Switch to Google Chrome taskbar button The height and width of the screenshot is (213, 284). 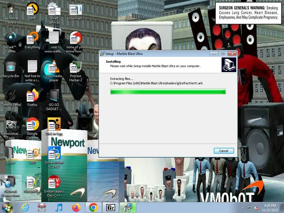pos(93,207)
